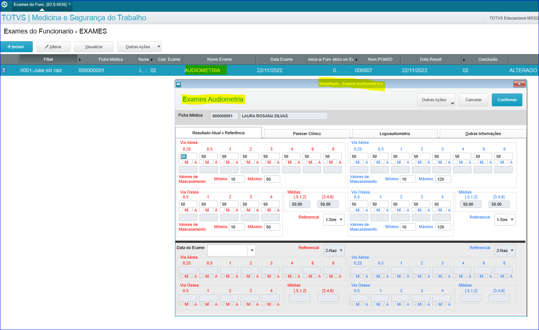The image size is (539, 330).
Task: Click the Visualizar button
Action: click(x=94, y=47)
